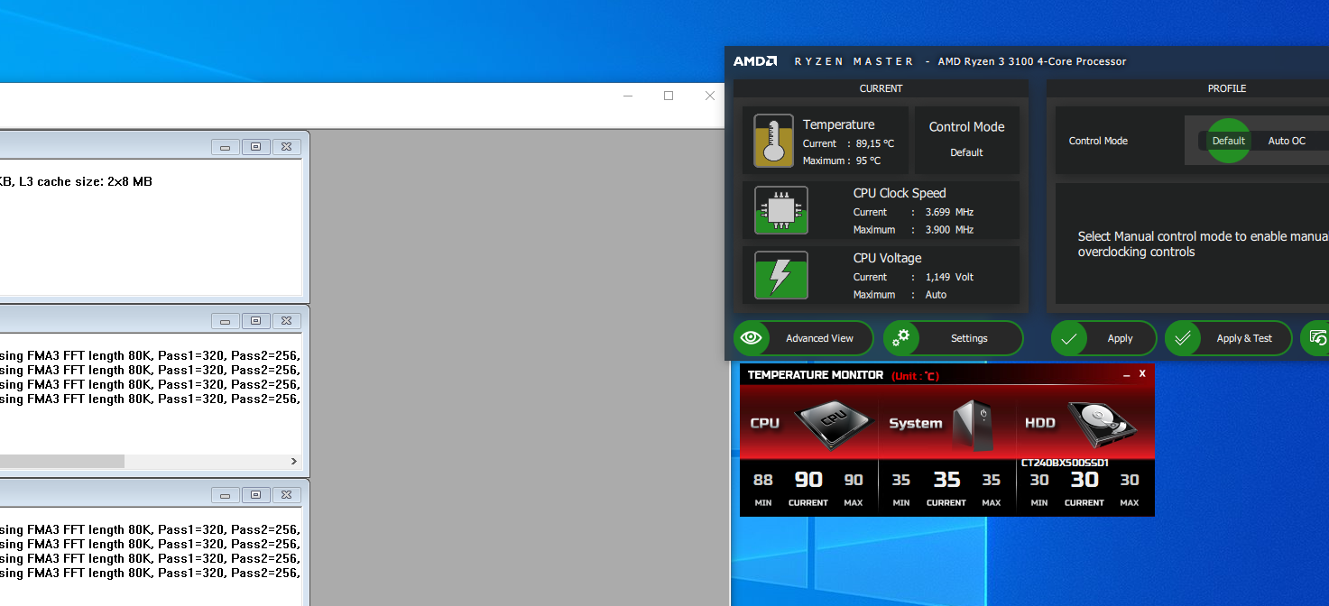
Task: Click the CPU current temperature 90 reading
Action: coord(808,480)
